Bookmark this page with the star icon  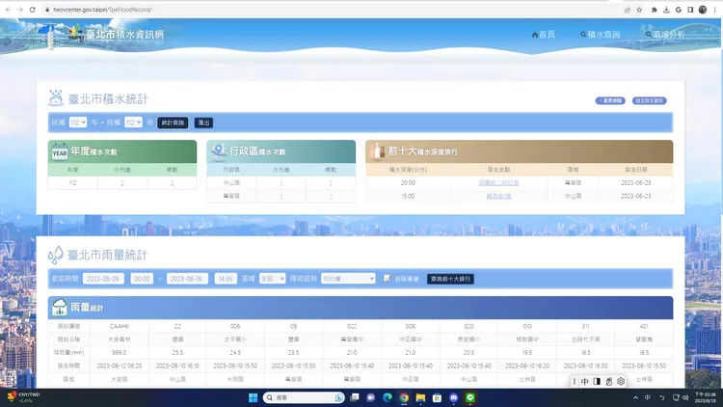639,10
